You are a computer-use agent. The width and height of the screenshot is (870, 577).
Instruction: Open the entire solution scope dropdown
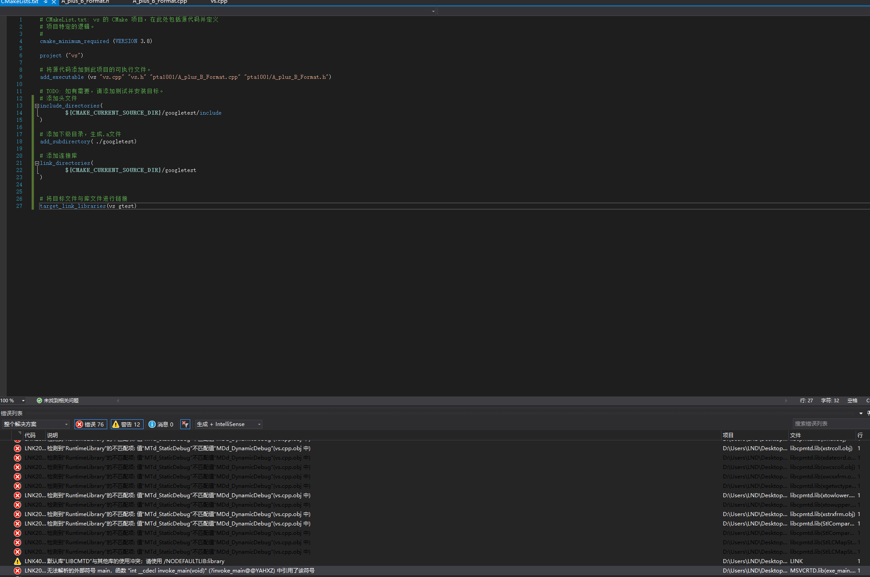36,424
